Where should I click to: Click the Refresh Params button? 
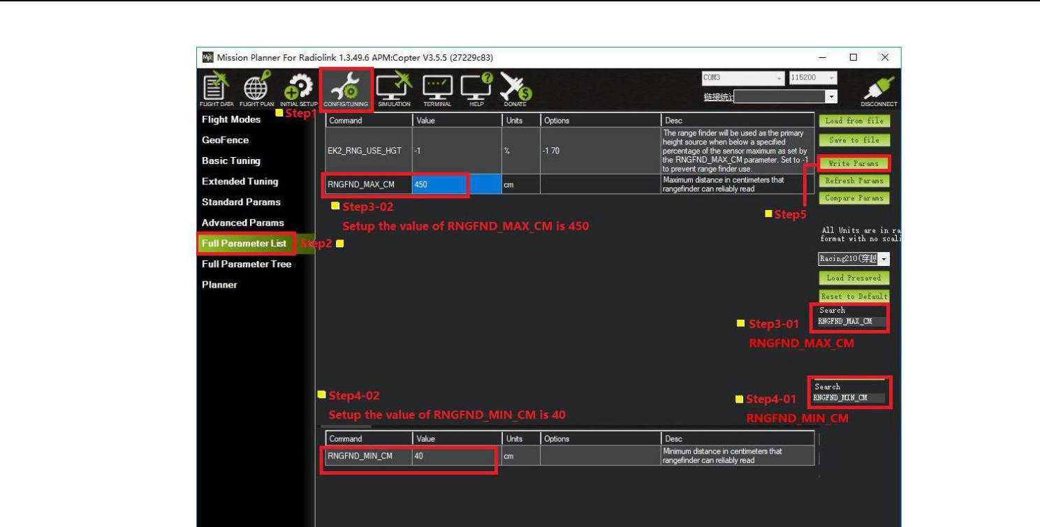pos(854,181)
